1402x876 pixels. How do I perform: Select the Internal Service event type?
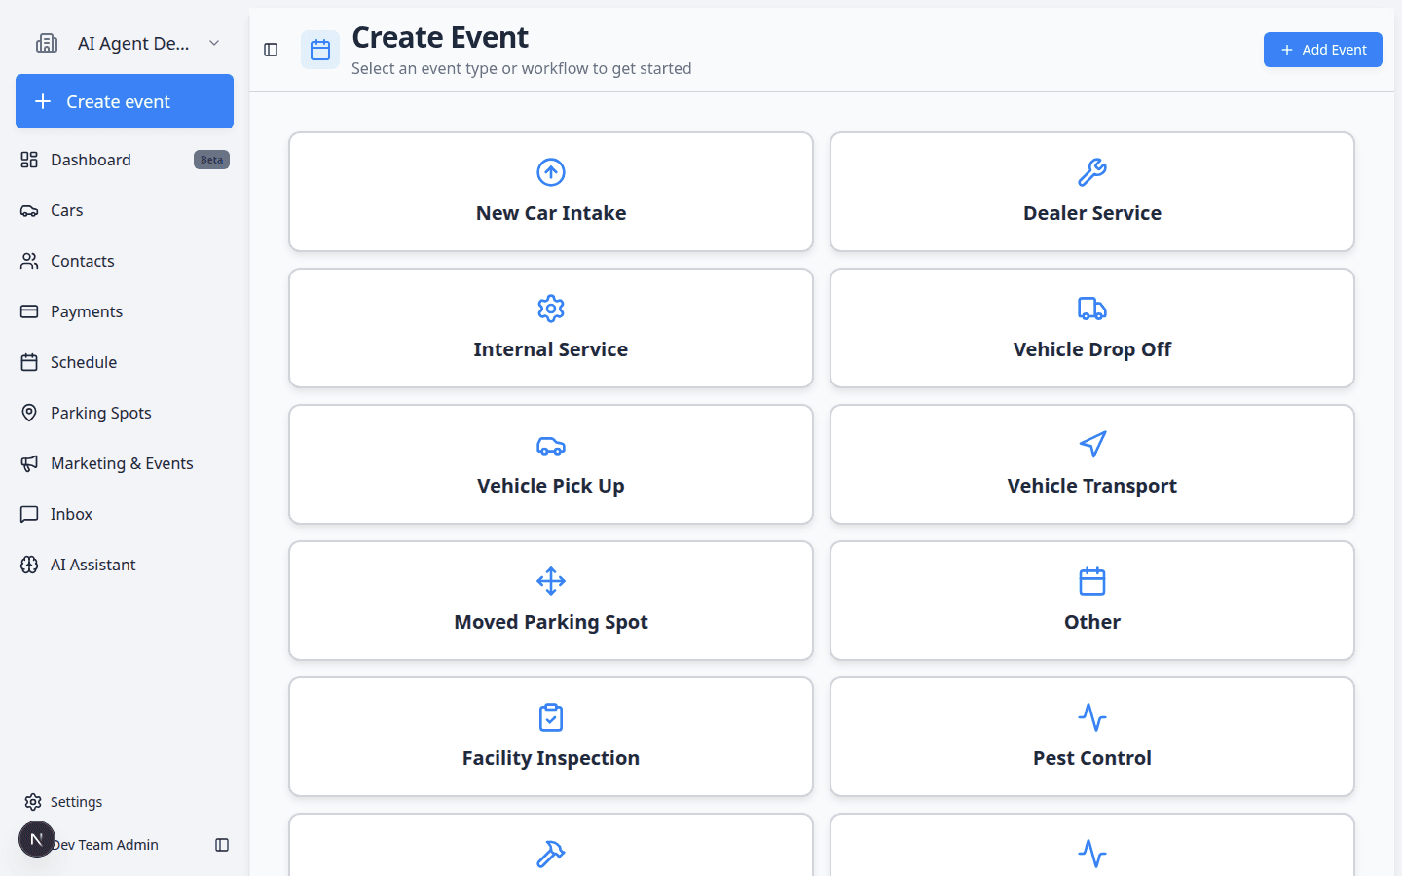pyautogui.click(x=551, y=328)
